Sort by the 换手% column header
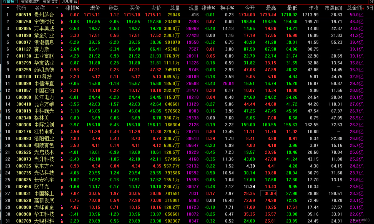This screenshot has height=224, width=374. point(227,8)
